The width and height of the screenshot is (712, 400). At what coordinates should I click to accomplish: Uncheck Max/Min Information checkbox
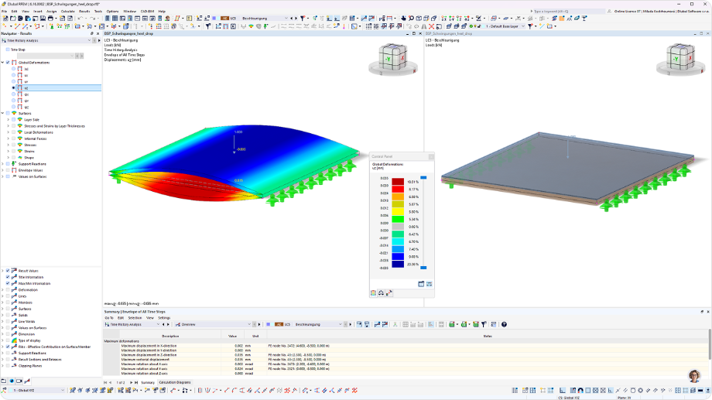[8, 283]
